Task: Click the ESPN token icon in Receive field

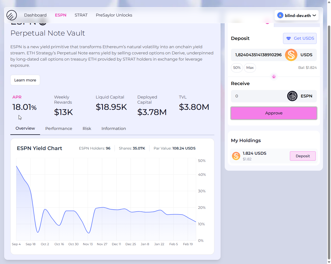Action: point(292,96)
